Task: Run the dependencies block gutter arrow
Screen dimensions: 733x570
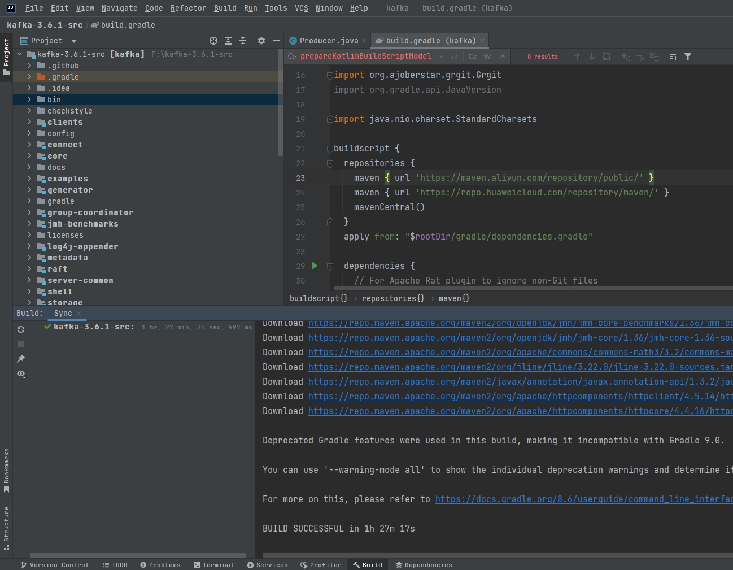Action: coord(315,266)
